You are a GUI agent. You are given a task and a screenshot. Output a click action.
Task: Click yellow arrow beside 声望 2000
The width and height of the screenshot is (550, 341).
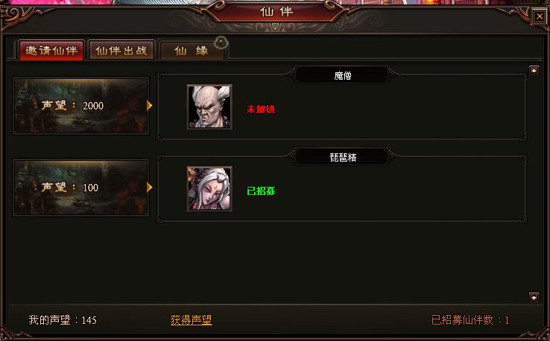click(x=150, y=105)
